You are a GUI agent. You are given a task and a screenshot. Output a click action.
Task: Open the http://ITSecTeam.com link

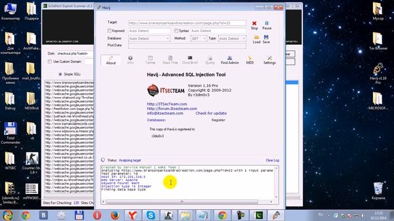tap(167, 104)
